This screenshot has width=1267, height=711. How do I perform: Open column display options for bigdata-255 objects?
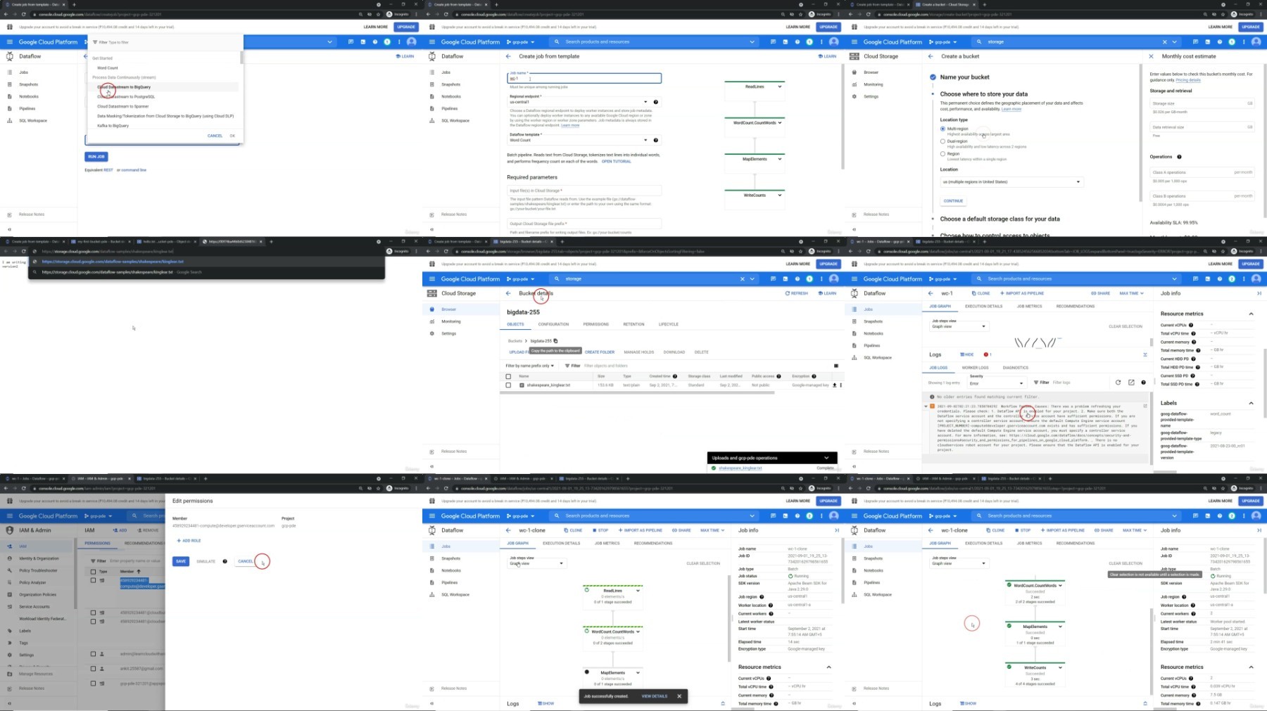(x=836, y=366)
